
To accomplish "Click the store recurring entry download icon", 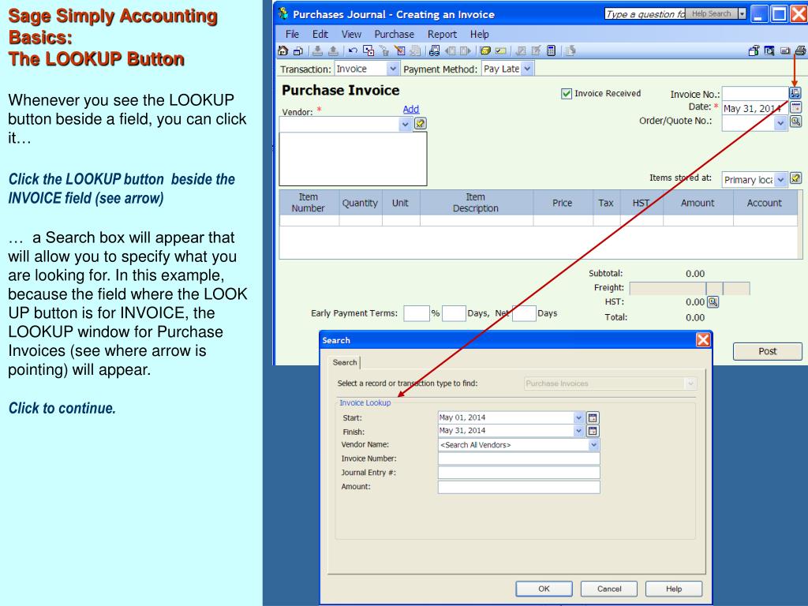I will pos(318,50).
